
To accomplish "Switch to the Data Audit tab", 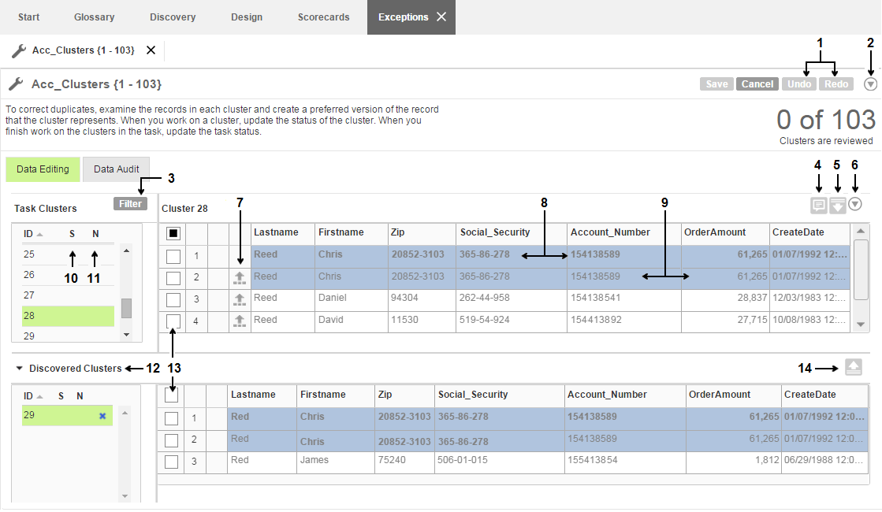I will 116,169.
